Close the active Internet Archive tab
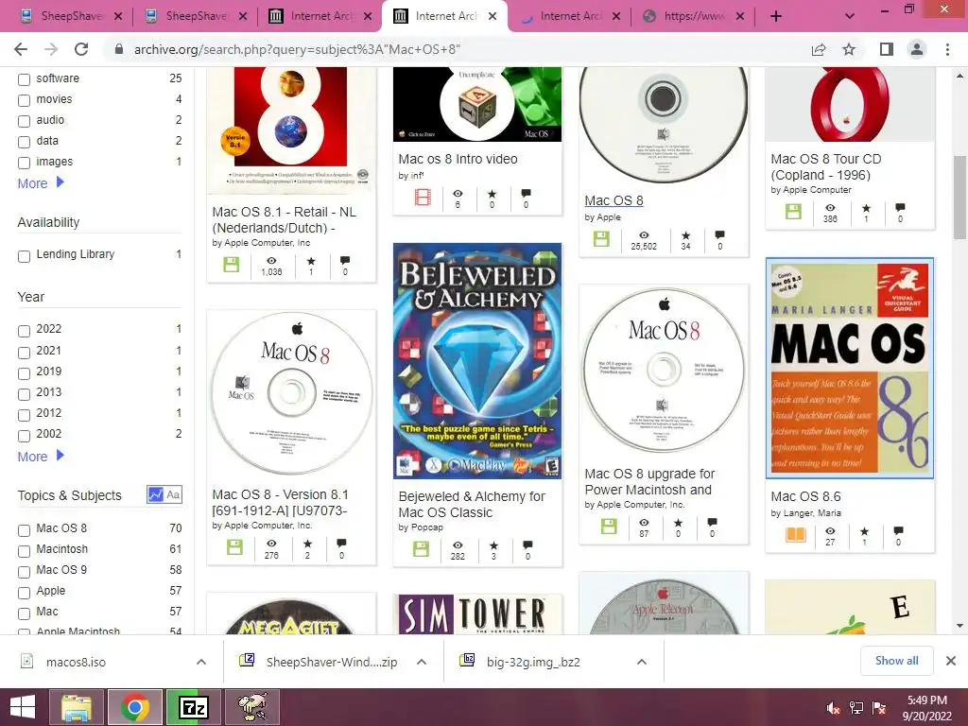968x726 pixels. click(x=492, y=17)
